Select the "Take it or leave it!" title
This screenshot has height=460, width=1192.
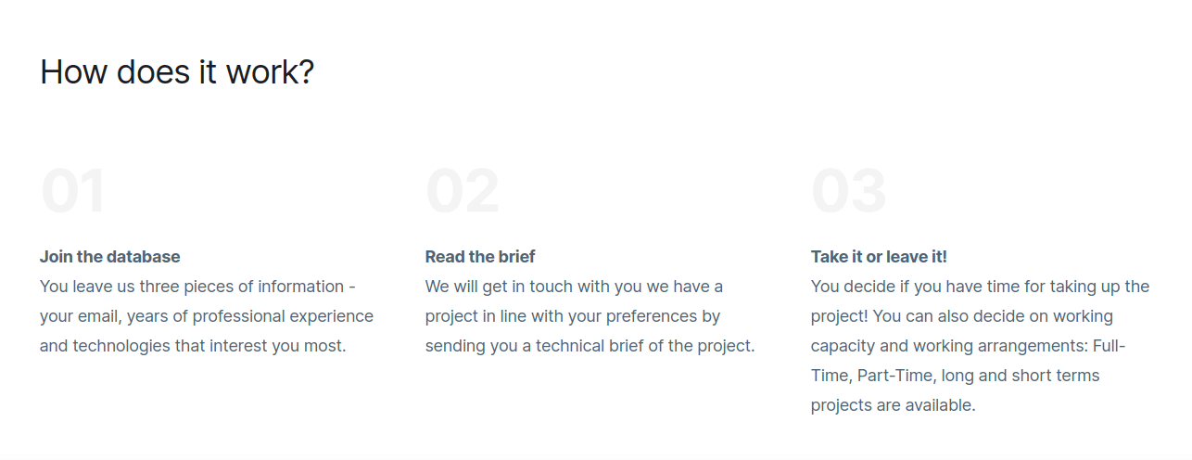click(x=879, y=257)
